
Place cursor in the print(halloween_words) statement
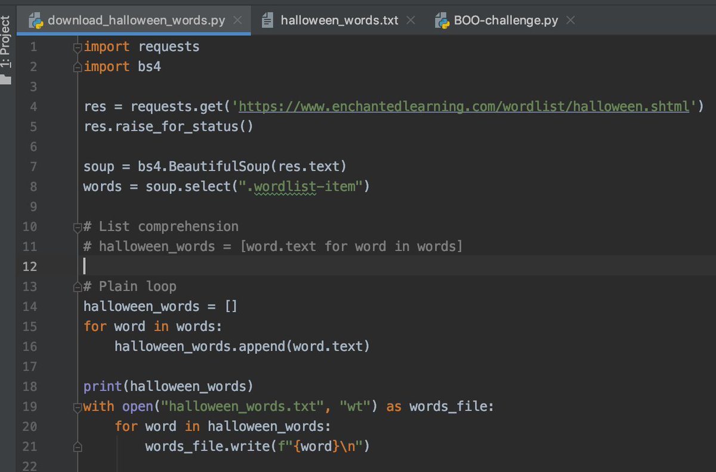point(167,386)
